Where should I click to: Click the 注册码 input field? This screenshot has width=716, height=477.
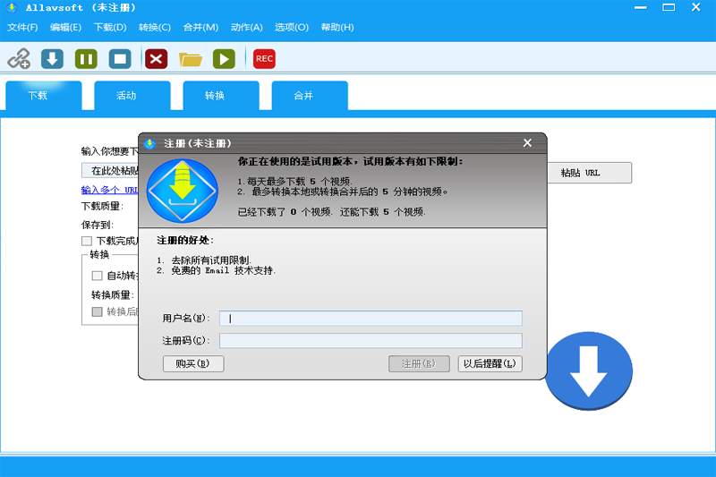(371, 341)
